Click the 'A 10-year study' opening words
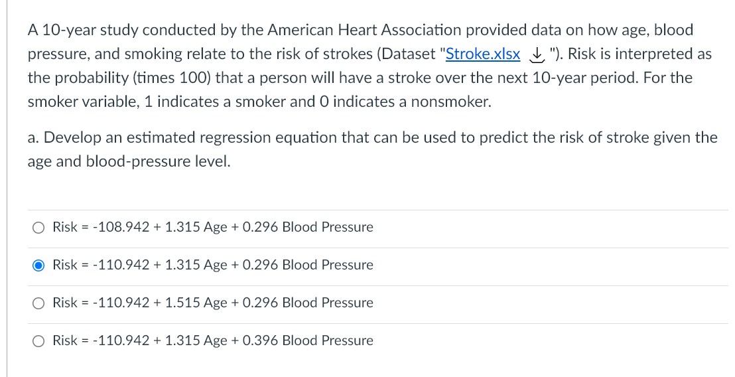 tap(82, 30)
